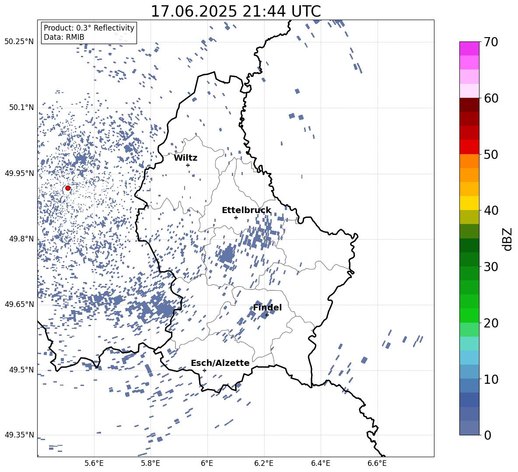Click the slate blue swatch above 0
Image resolution: width=518 pixels, height=472 pixels.
469,428
